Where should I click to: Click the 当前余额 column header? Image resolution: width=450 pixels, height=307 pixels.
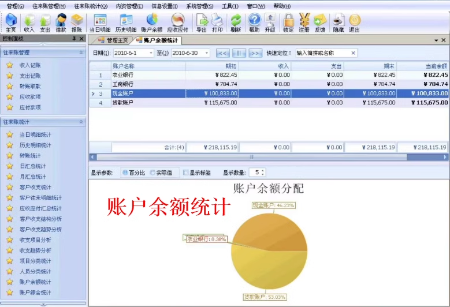(x=422, y=66)
